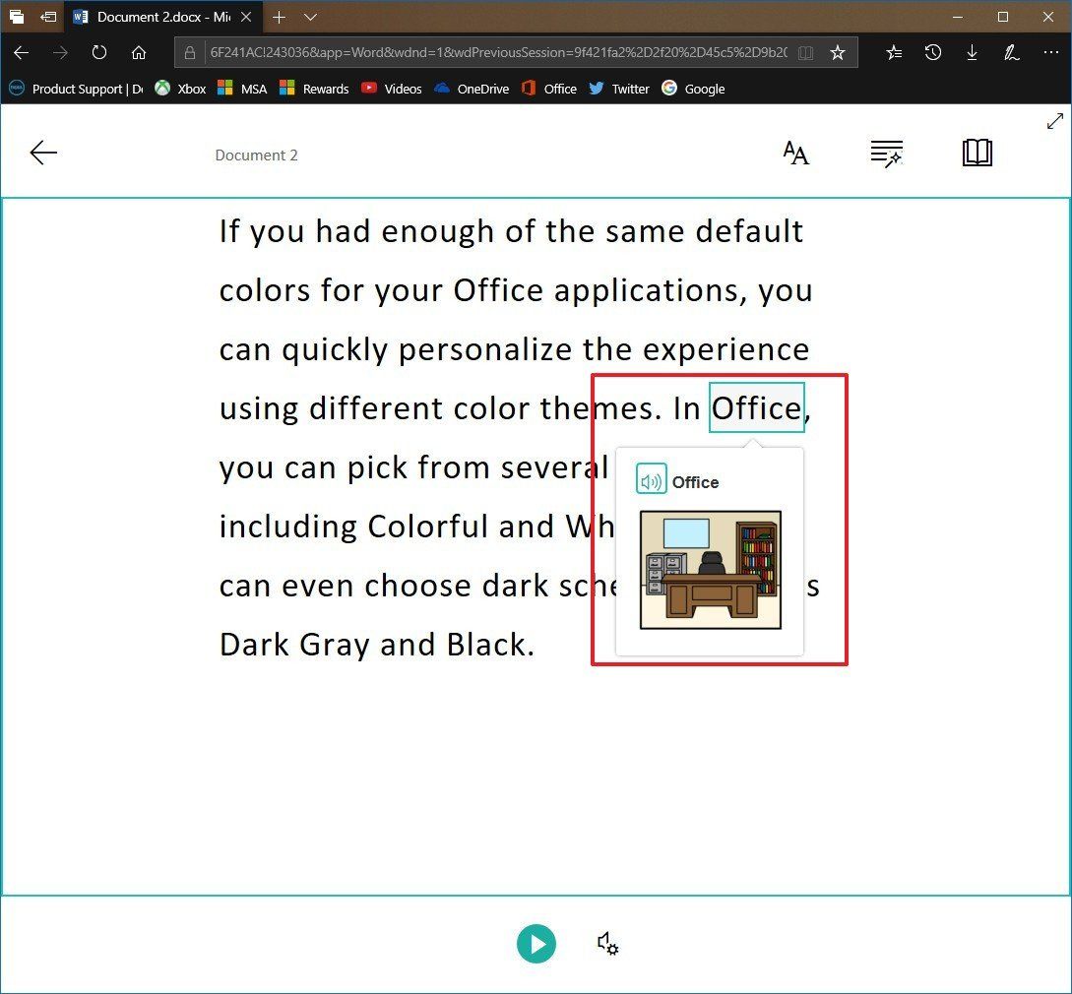This screenshot has height=994, width=1072.
Task: Open a new tab with the plus button
Action: click(x=281, y=17)
